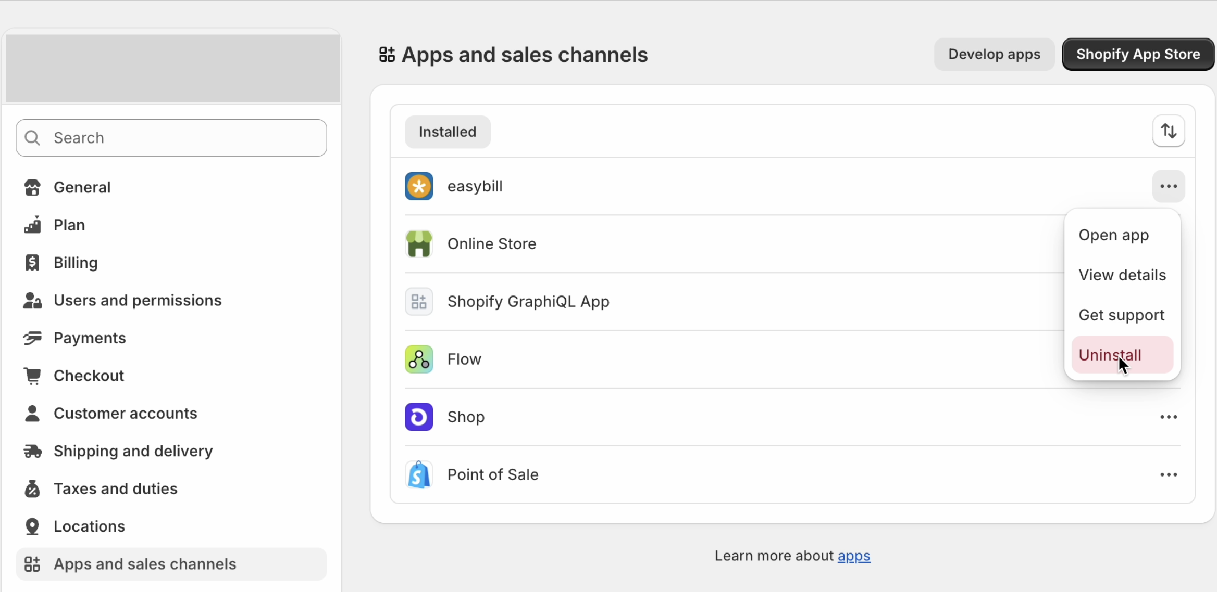Click the Taxes and duties icon
Screen dimensions: 1217x592
pos(32,489)
